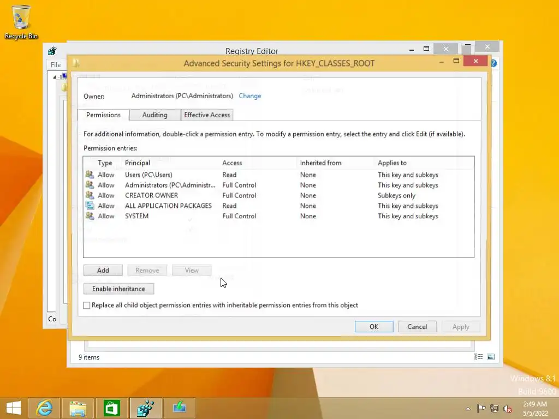Switch to the Registry Editor taskbar icon
The image size is (559, 419).
pos(145,408)
